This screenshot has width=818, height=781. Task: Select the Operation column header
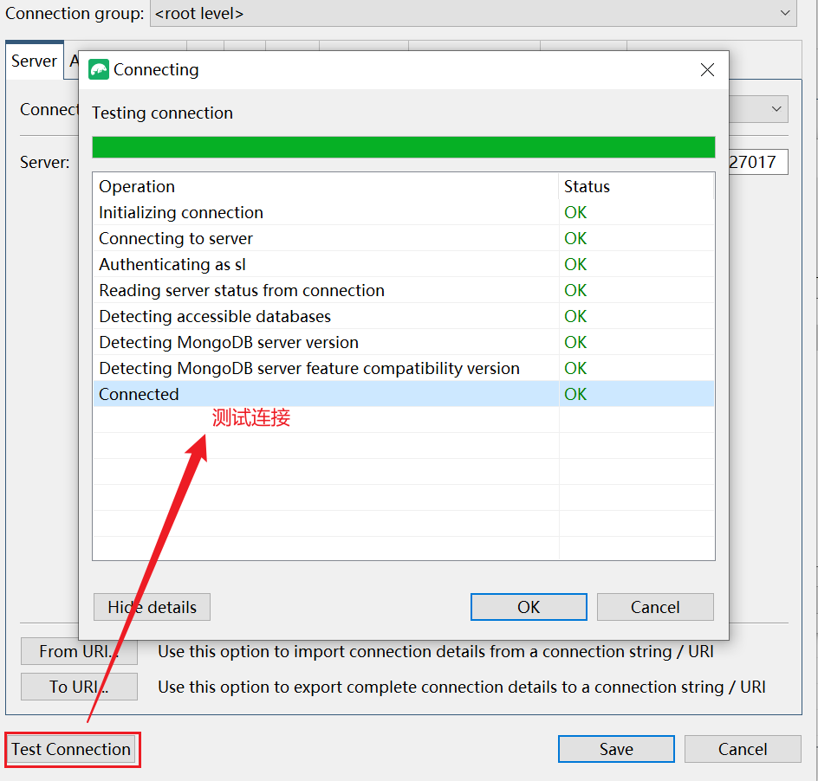coord(326,186)
